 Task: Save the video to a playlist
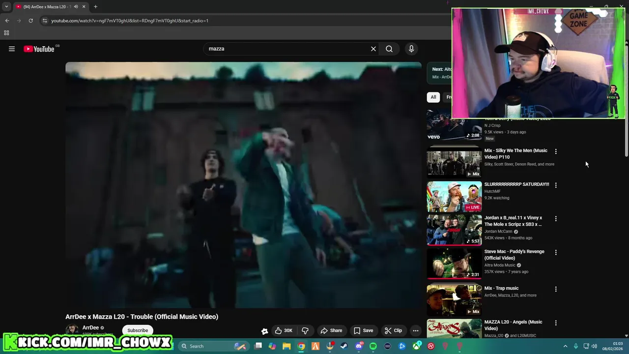coord(363,330)
